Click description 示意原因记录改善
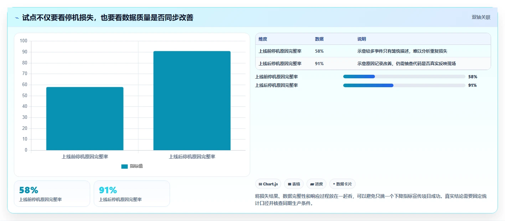The image size is (505, 221). 407,64
